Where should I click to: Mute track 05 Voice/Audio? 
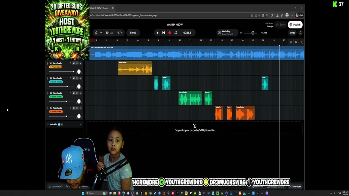[73, 108]
